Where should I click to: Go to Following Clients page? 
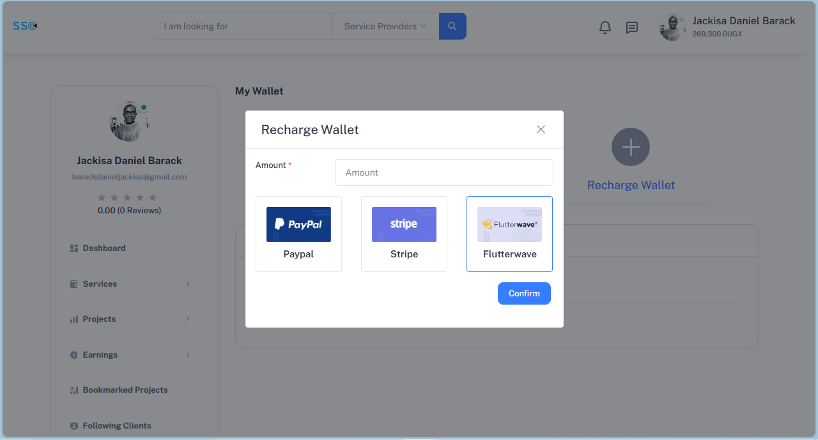click(117, 425)
